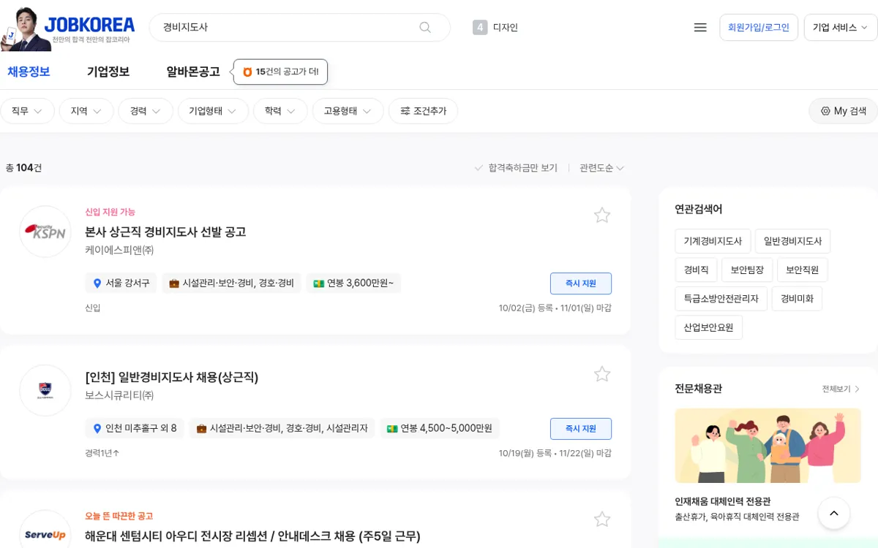Open the 학력 filter dropdown

point(280,111)
